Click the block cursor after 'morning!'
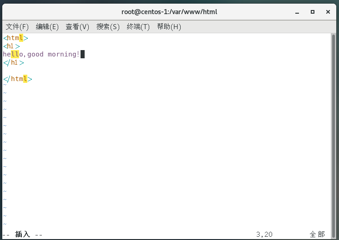 click(82, 54)
